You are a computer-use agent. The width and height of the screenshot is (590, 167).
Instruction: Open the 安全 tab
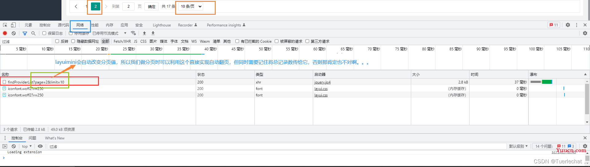pos(139,25)
